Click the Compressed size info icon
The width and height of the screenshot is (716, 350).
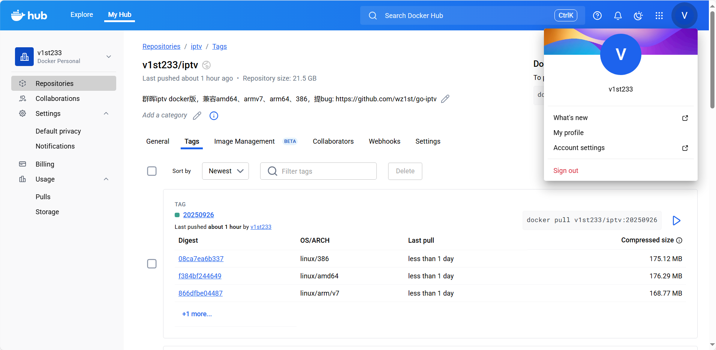[x=679, y=240]
